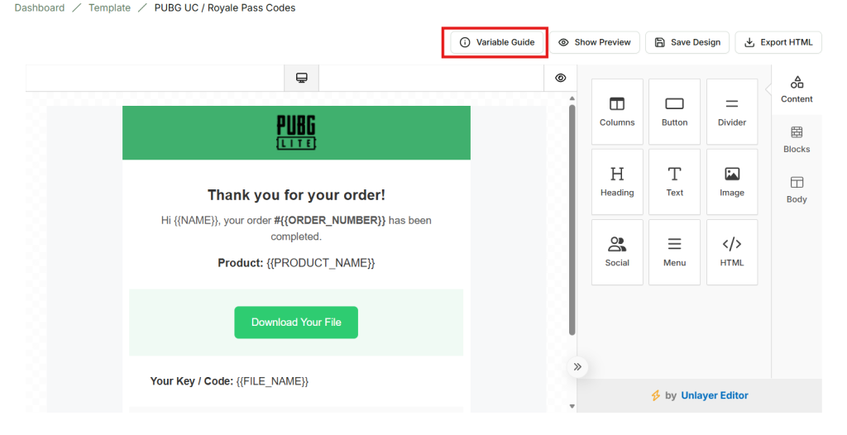Open the Body tab
The width and height of the screenshot is (847, 435).
coord(797,189)
